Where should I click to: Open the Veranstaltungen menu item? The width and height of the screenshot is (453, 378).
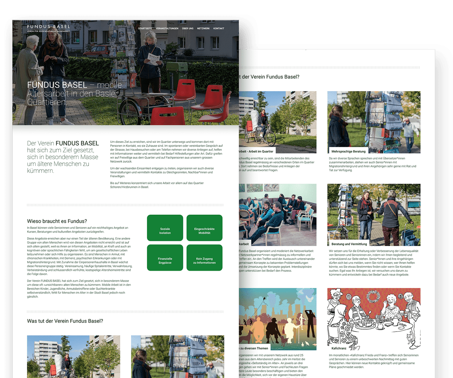point(167,28)
